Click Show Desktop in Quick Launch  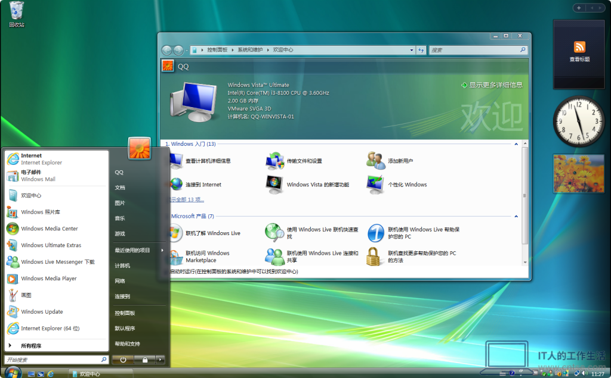31,374
